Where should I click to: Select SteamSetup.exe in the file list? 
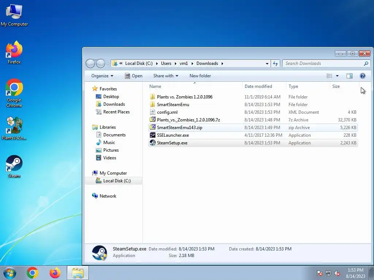click(253, 143)
